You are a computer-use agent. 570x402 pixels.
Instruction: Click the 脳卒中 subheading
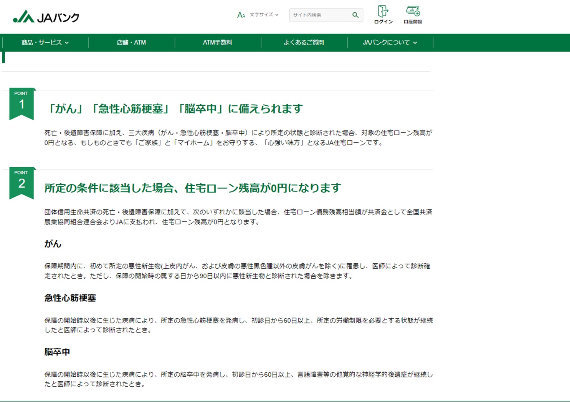click(x=57, y=352)
